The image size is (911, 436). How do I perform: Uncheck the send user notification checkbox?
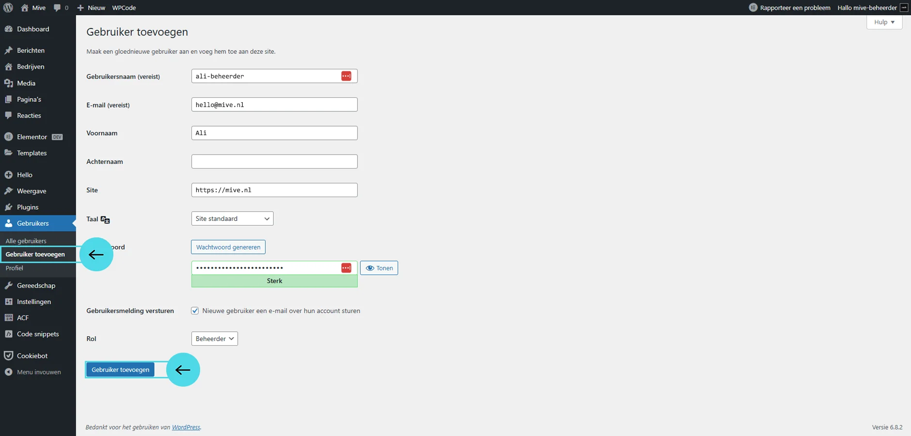[x=195, y=311]
